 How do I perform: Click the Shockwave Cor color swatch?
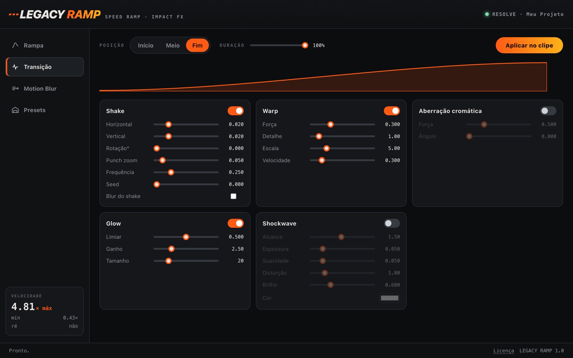[390, 298]
